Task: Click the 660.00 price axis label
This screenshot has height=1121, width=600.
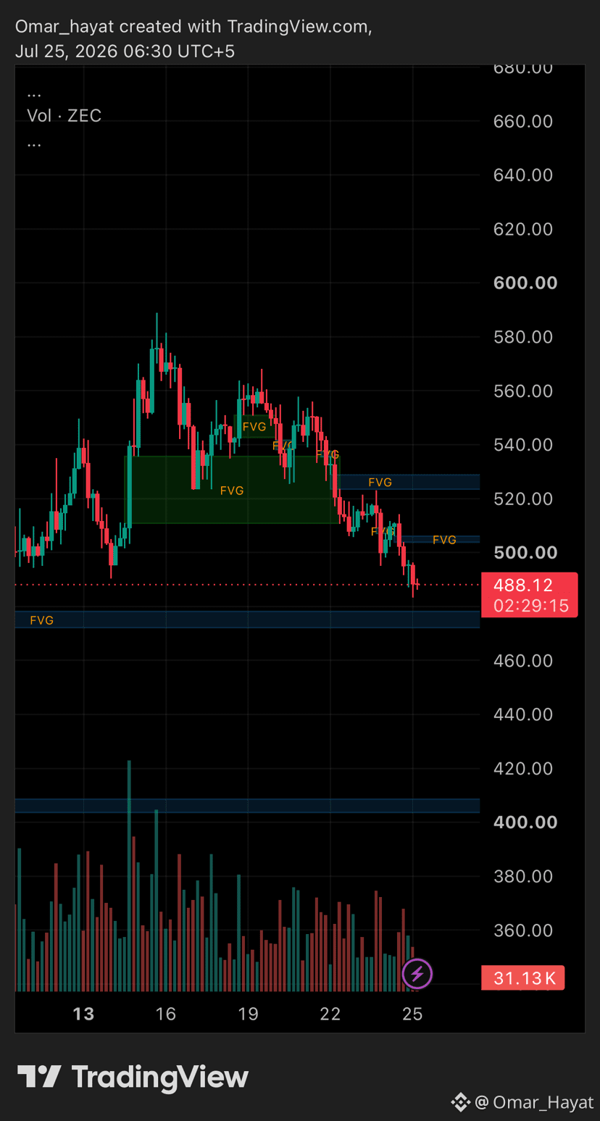Action: [523, 121]
